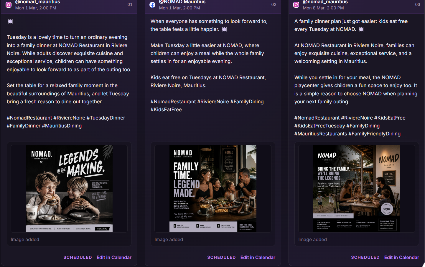Open the "Legends in the Making" image thumbnail

[69, 189]
